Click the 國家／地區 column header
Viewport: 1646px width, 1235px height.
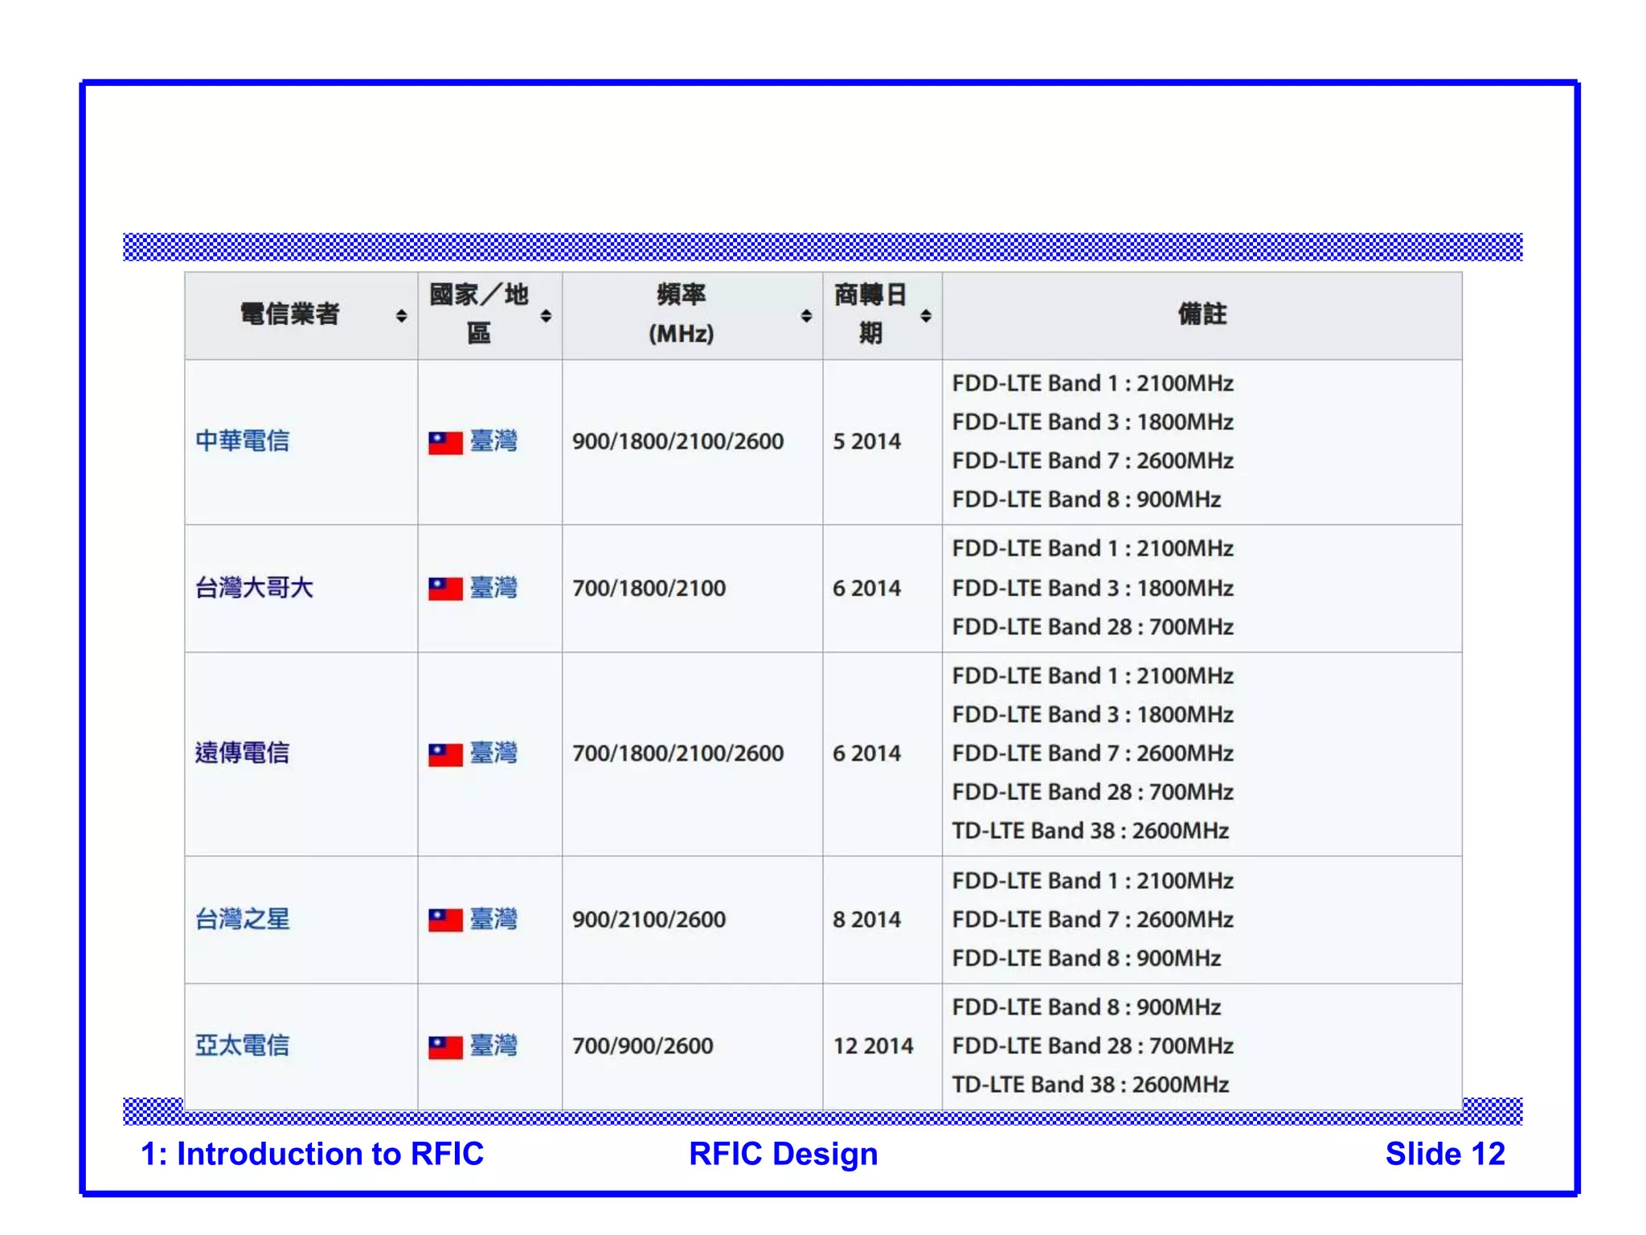pos(489,315)
